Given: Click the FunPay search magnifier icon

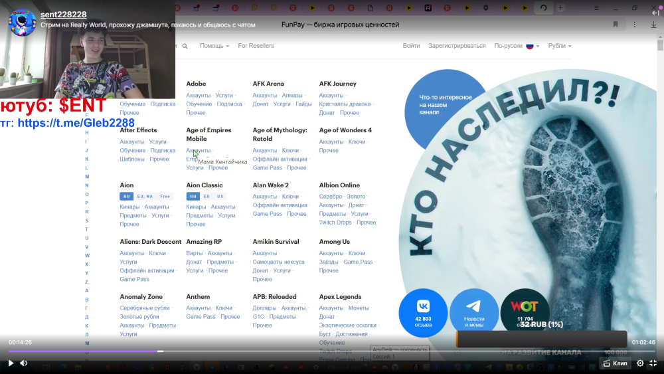Looking at the screenshot, I should pyautogui.click(x=185, y=46).
